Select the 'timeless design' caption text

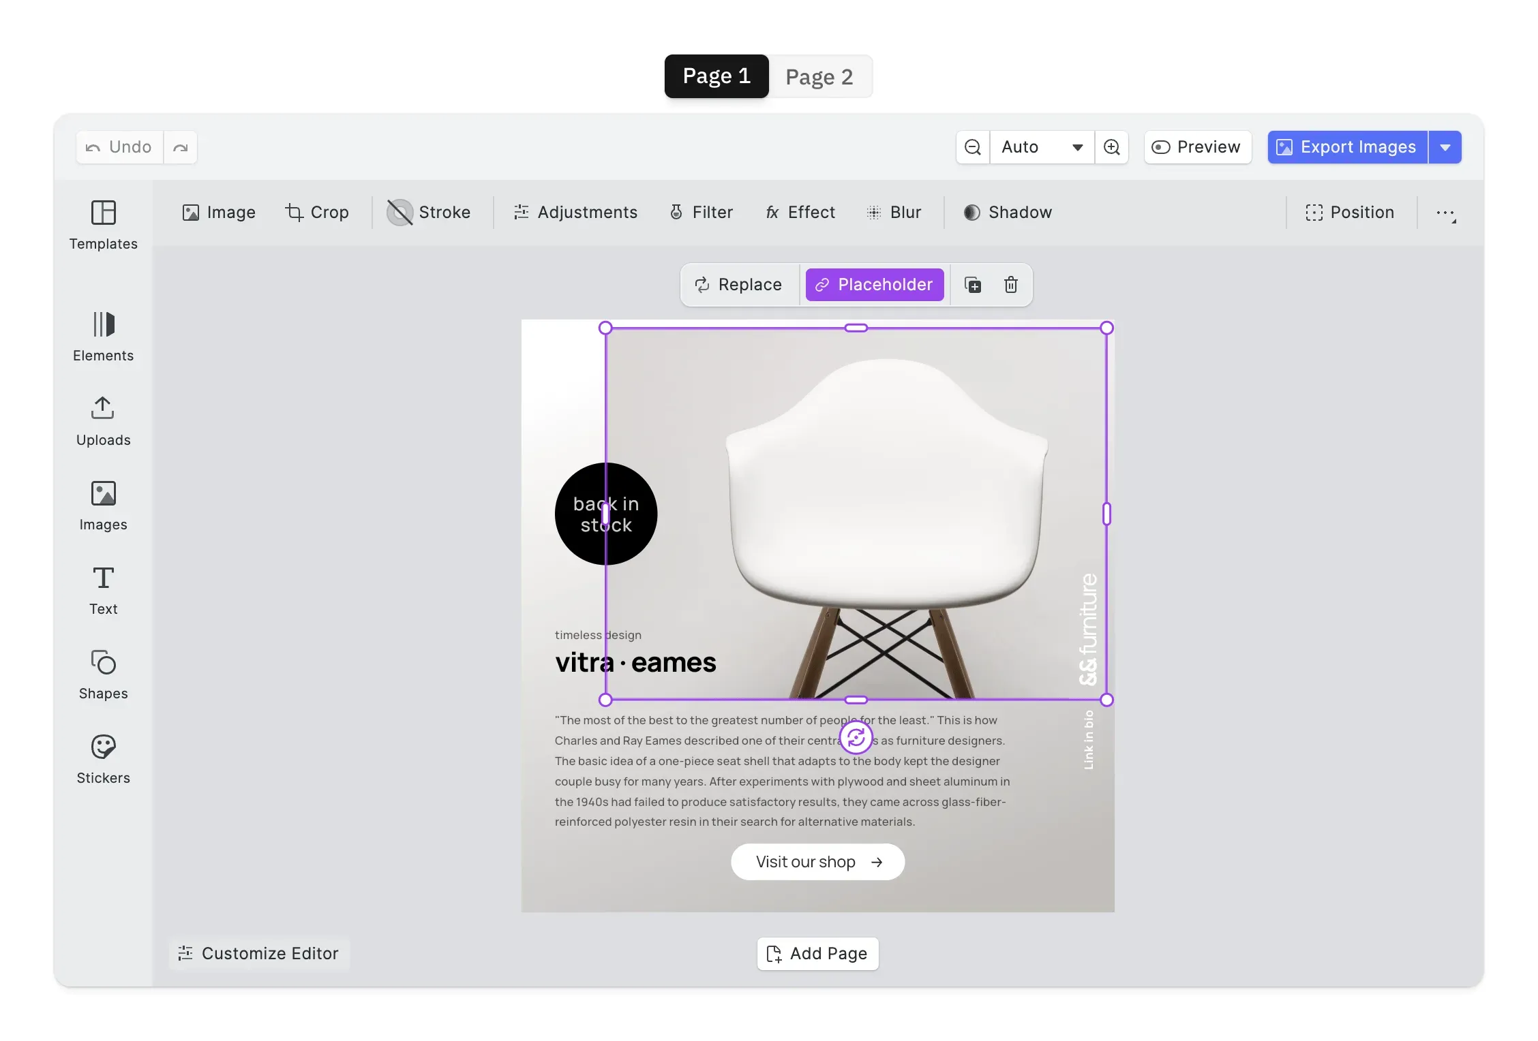598,635
